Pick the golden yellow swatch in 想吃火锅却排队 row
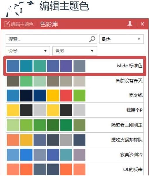Screen dimensions: 149x176 [x=26, y=140]
